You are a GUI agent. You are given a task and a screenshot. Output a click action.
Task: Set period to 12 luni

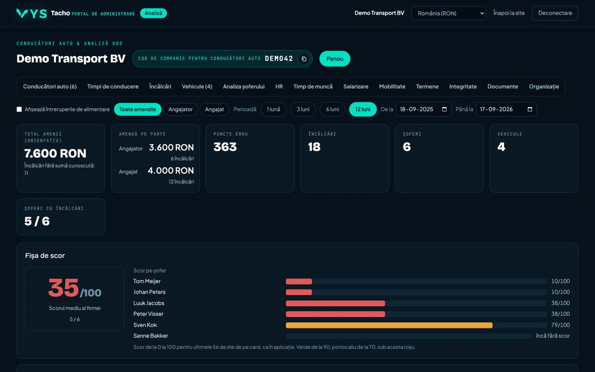click(x=363, y=109)
